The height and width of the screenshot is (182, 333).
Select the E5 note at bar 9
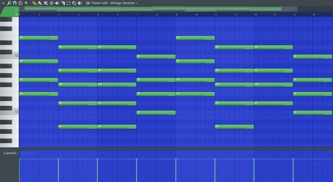[x=195, y=94]
